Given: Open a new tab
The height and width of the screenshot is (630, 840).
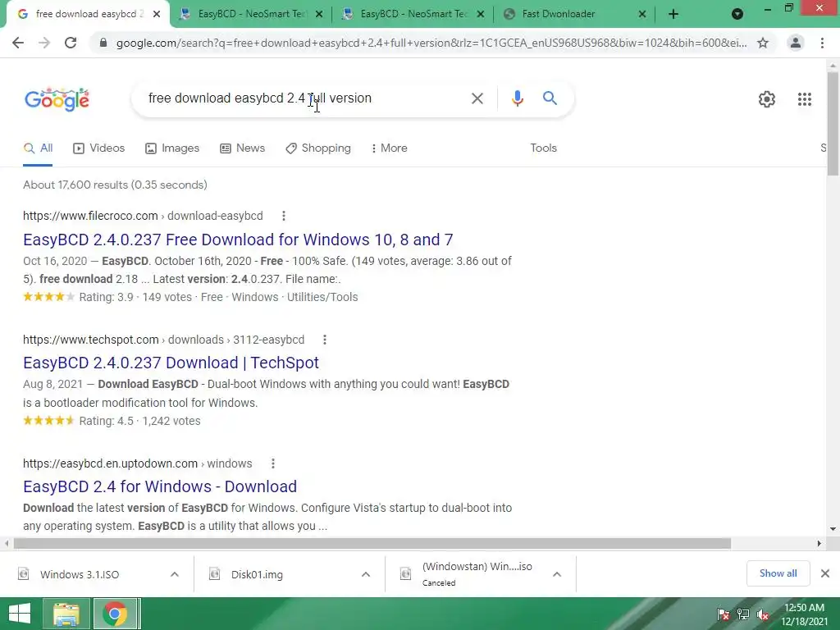Looking at the screenshot, I should pos(673,14).
